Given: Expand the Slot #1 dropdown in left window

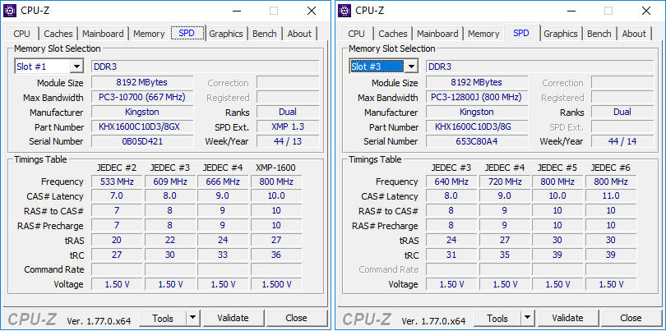Looking at the screenshot, I should (x=77, y=67).
